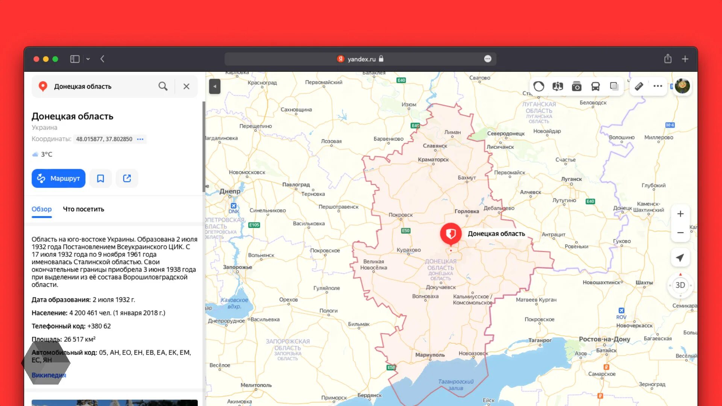Switch to Что посетить tab
This screenshot has height=406, width=722.
point(83,209)
